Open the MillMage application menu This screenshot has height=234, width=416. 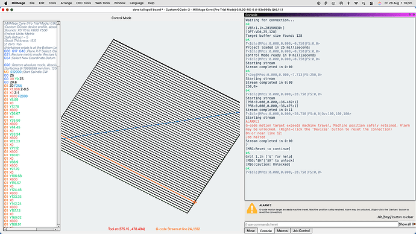coord(18,3)
